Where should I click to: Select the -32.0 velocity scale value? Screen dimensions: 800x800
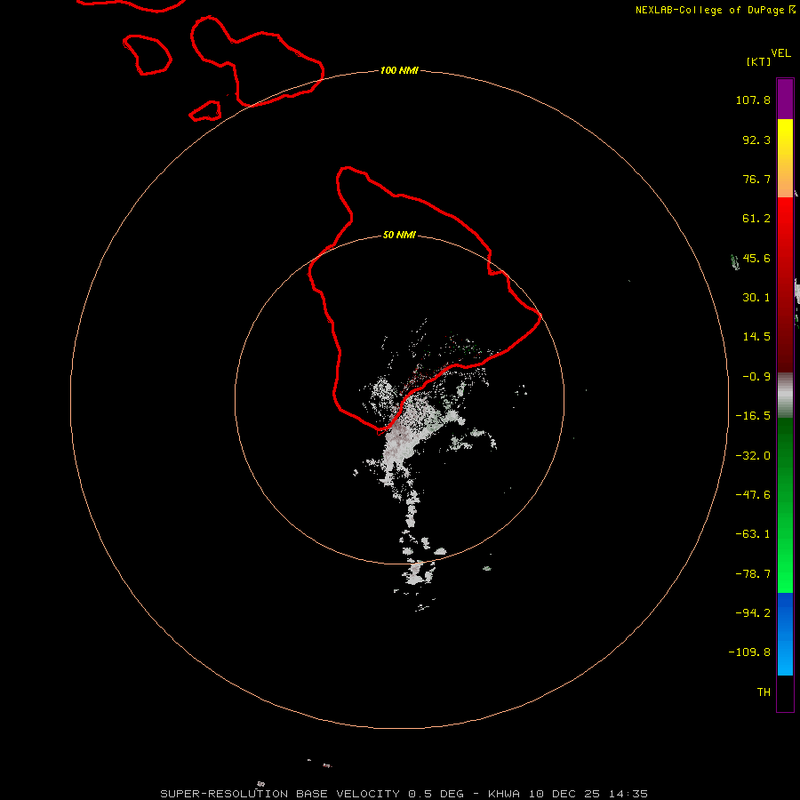[x=753, y=456]
